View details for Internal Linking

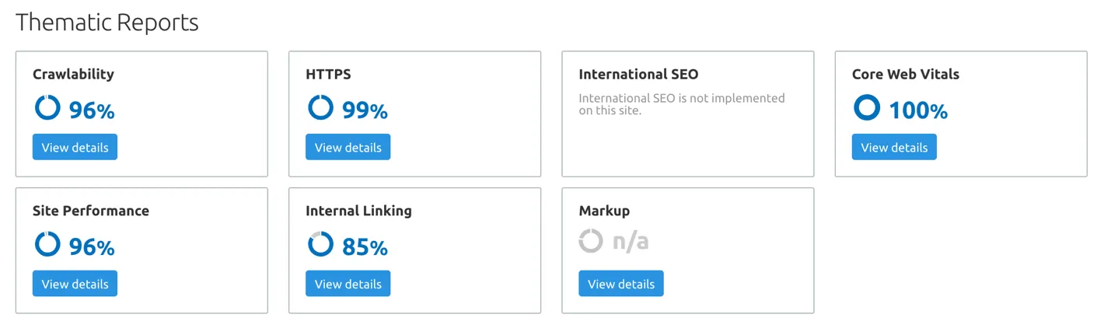(x=348, y=284)
